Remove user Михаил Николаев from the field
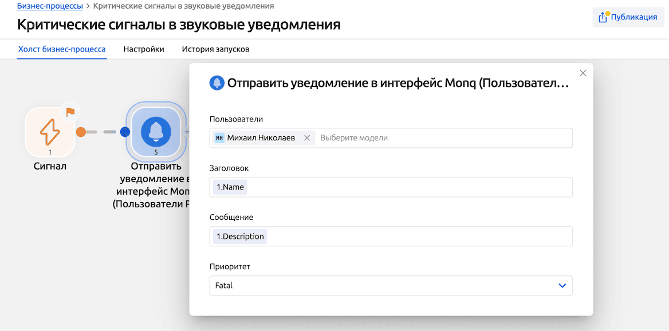Screen dimensions: 669x331 tap(307, 138)
